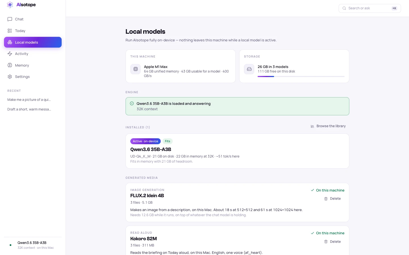
Task: Open the Local models menu item
Action: click(33, 42)
